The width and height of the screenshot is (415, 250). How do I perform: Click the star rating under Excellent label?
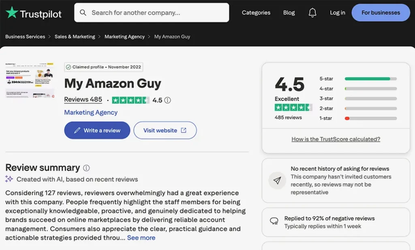(293, 107)
